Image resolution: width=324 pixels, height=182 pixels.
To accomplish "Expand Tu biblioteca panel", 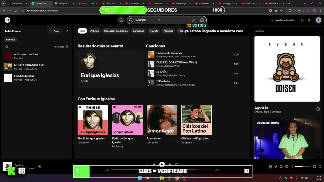I will 67,31.
